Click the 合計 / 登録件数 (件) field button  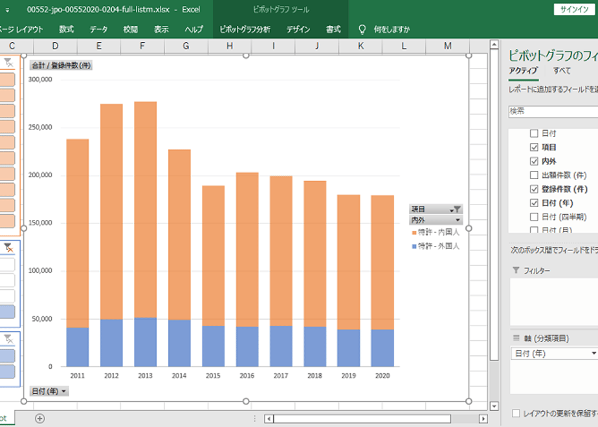tap(61, 65)
